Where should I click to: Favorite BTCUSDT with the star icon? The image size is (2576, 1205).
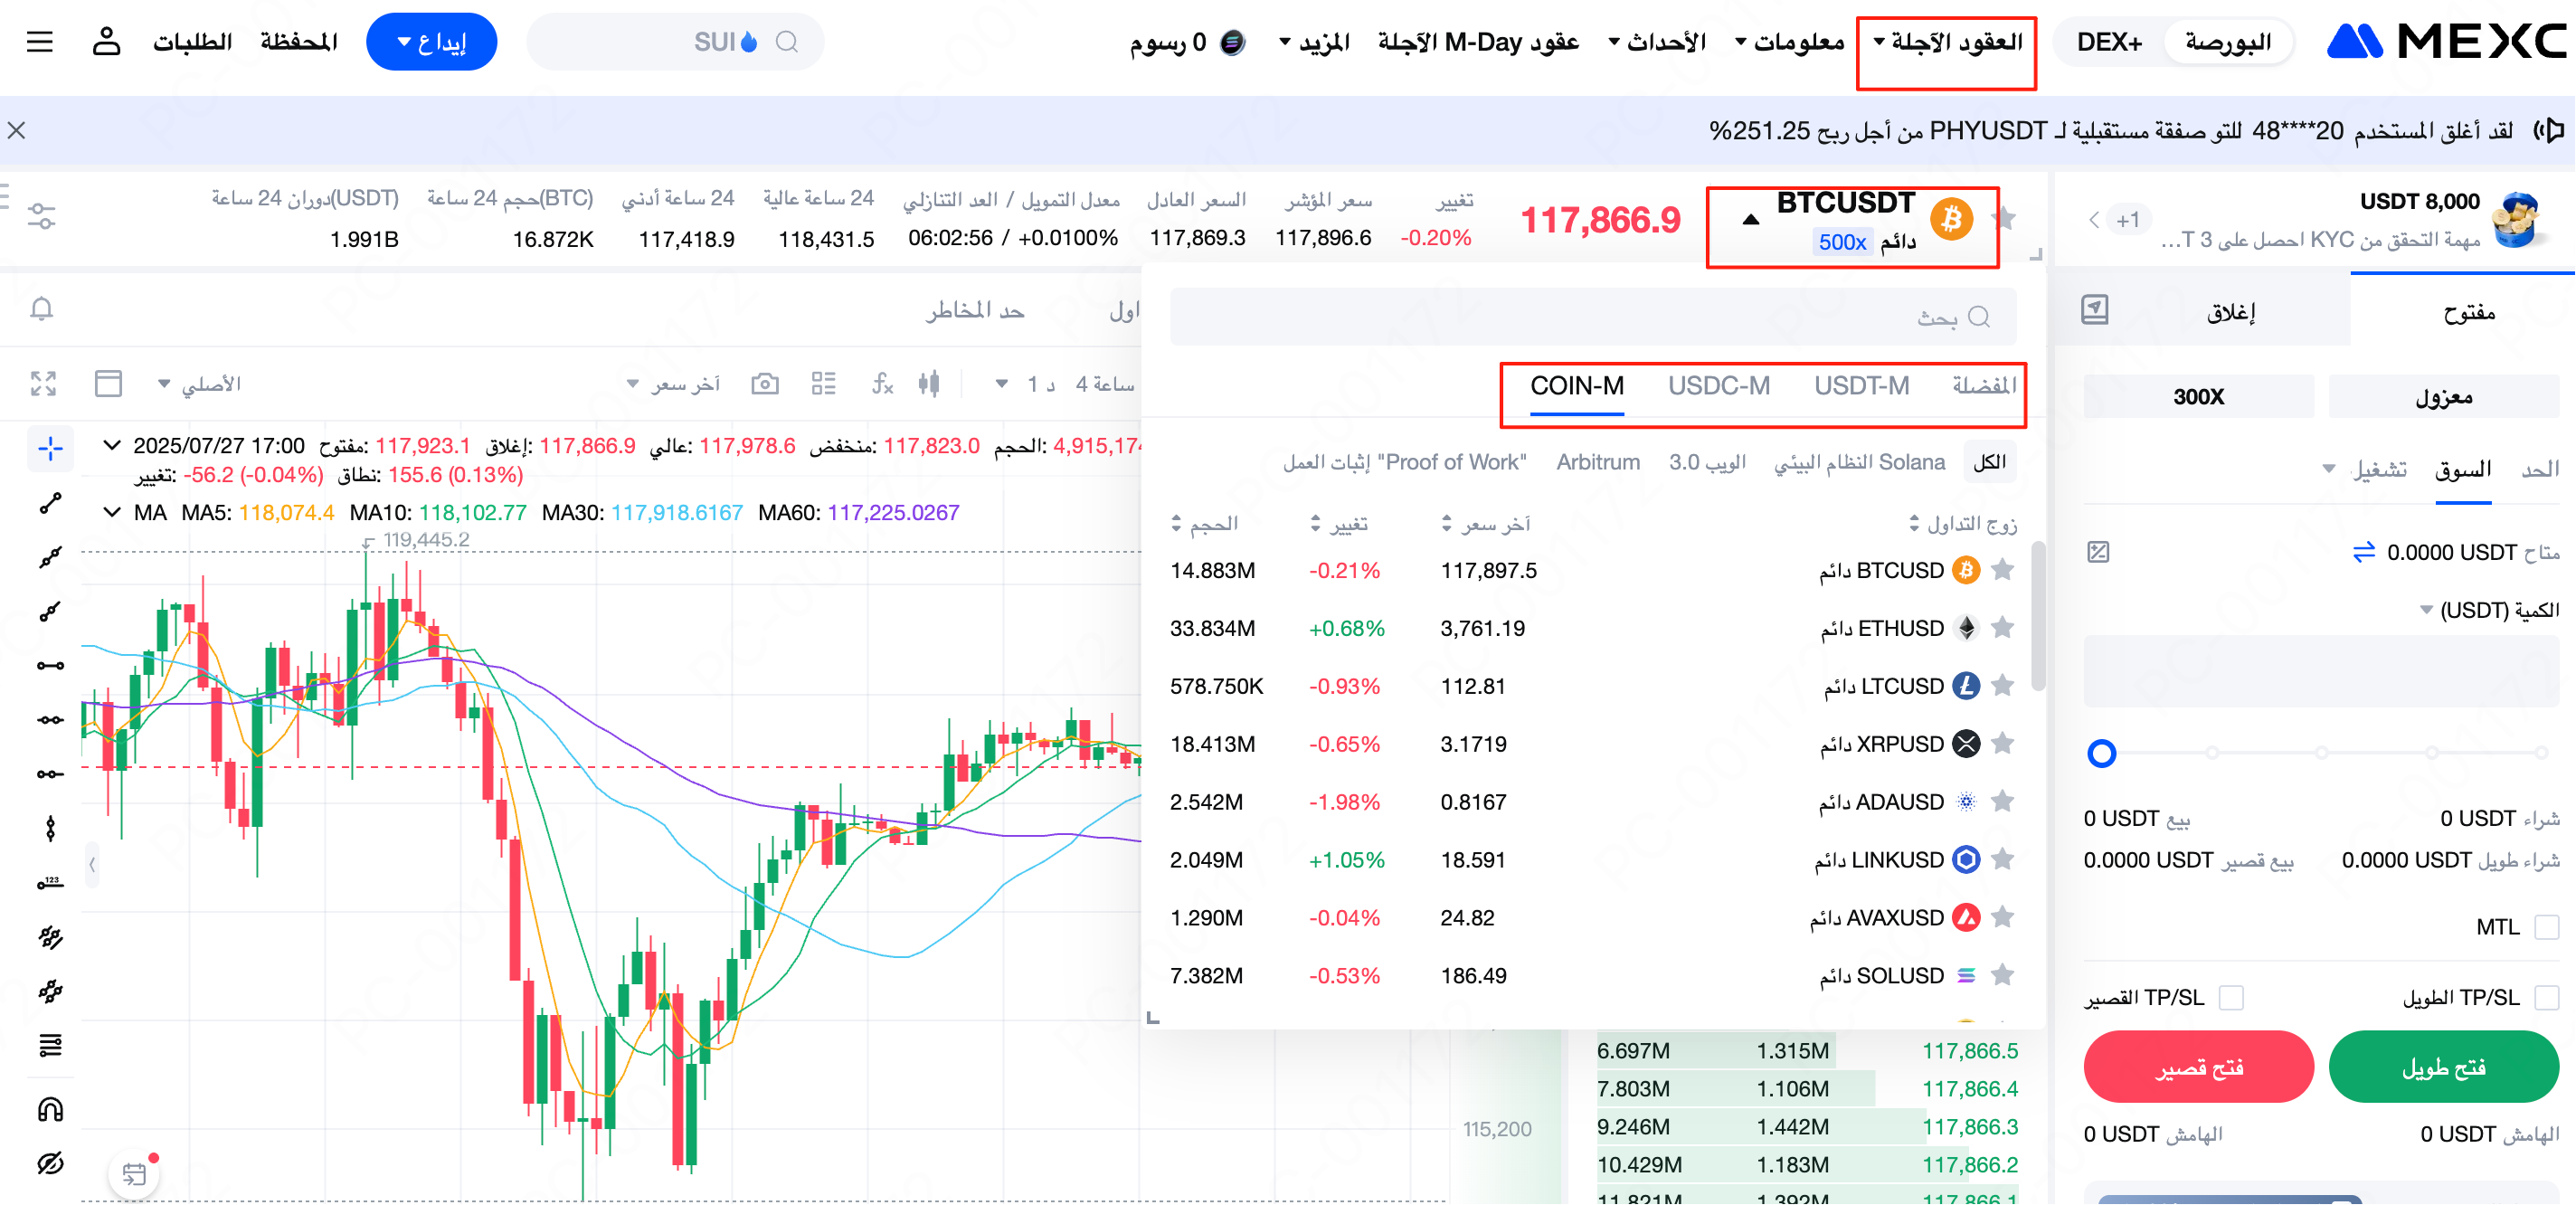pyautogui.click(x=2005, y=219)
